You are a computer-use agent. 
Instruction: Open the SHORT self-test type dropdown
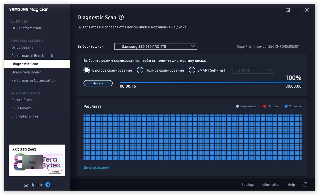point(253,70)
